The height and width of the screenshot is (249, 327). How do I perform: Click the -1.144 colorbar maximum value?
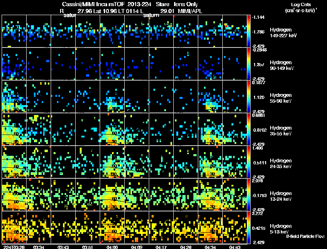[x=258, y=17]
